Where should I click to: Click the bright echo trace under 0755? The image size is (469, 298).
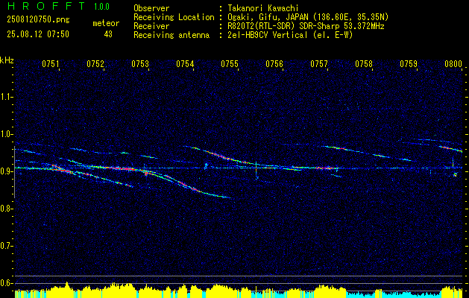227,157
